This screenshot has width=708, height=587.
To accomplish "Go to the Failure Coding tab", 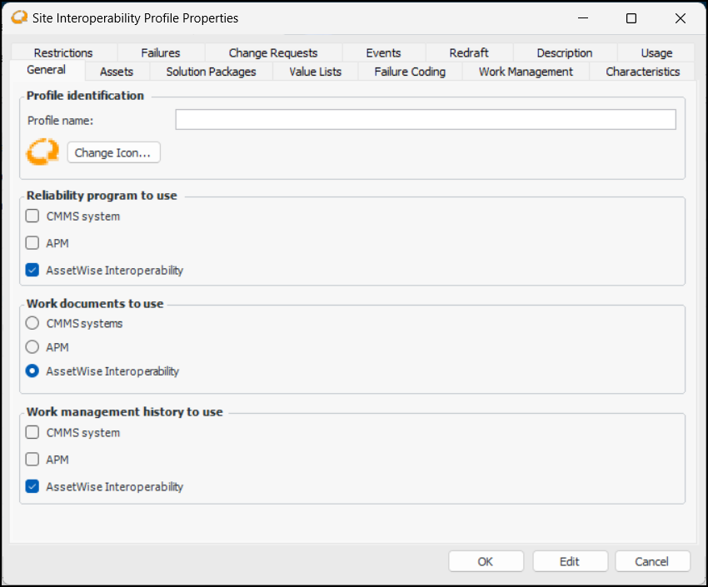I will click(x=410, y=72).
